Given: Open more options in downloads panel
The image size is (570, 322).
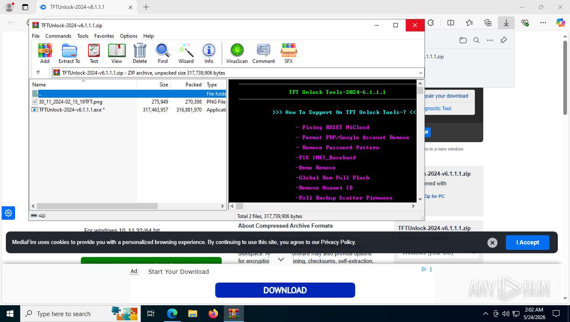Looking at the screenshot, I should 490,40.
